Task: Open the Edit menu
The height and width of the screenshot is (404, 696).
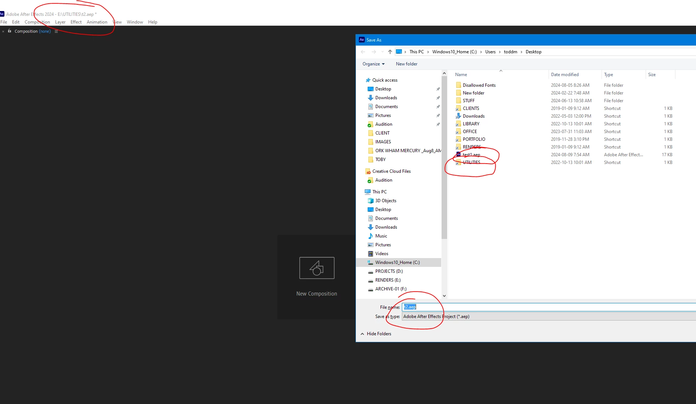Action: pyautogui.click(x=16, y=22)
